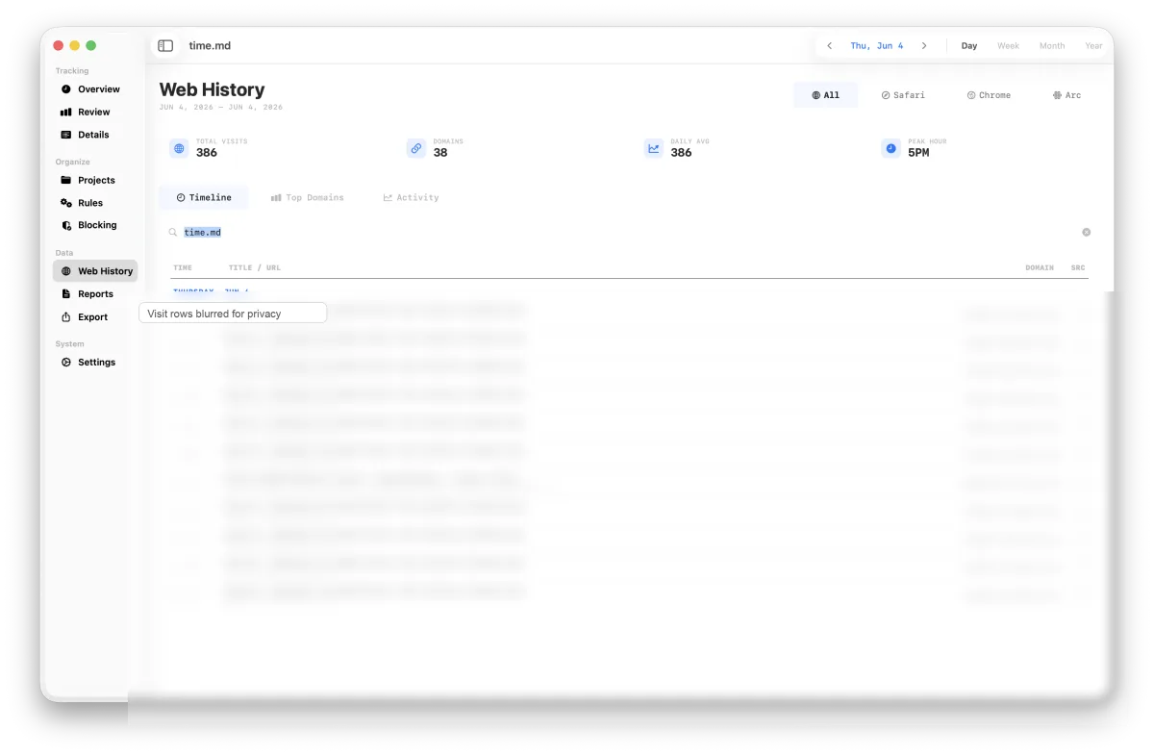1154x755 pixels.
Task: Open the Overview section
Action: click(x=94, y=89)
